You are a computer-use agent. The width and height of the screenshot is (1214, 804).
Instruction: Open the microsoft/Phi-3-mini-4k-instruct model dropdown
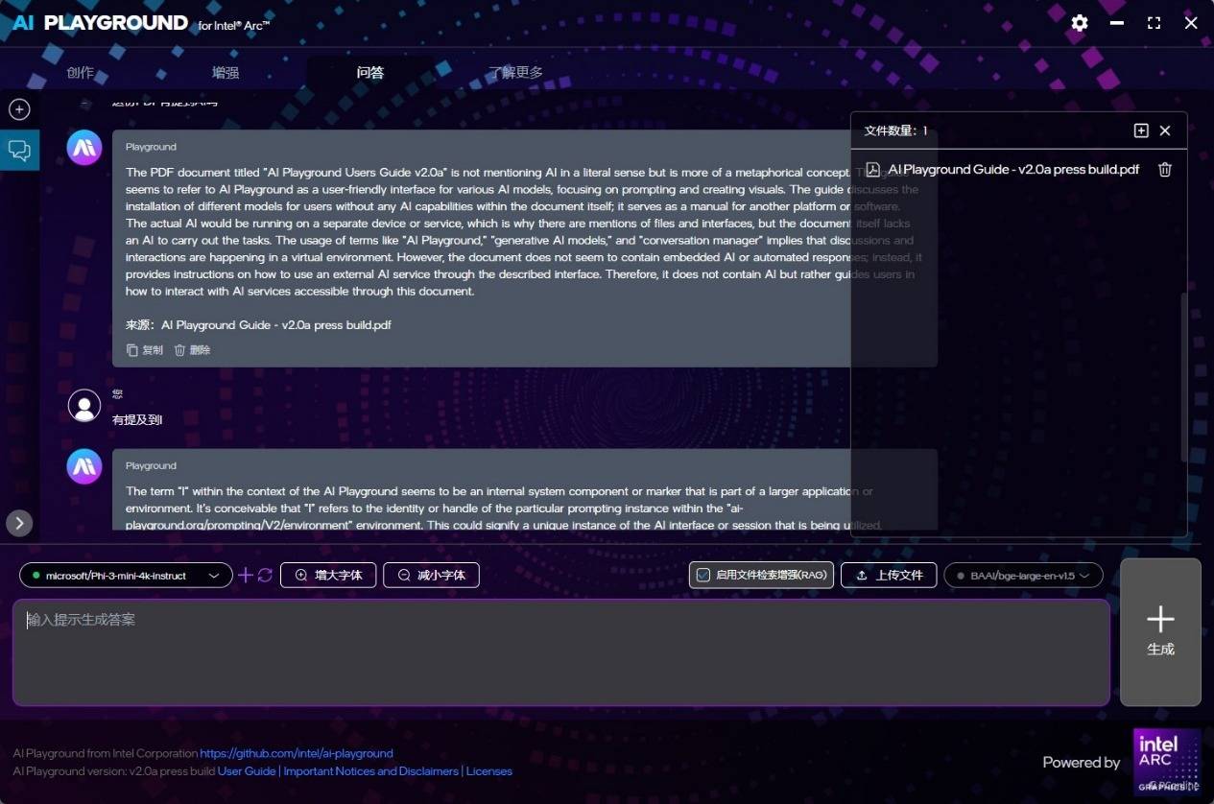click(x=126, y=576)
